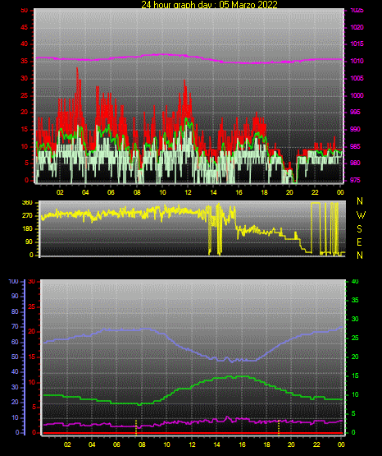This screenshot has width=382, height=456.
Task: Click the magenta pressure line peak near 10
Action: [162, 54]
